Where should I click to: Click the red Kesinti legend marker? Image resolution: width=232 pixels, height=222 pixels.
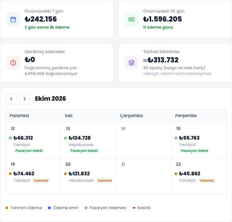coord(134,208)
